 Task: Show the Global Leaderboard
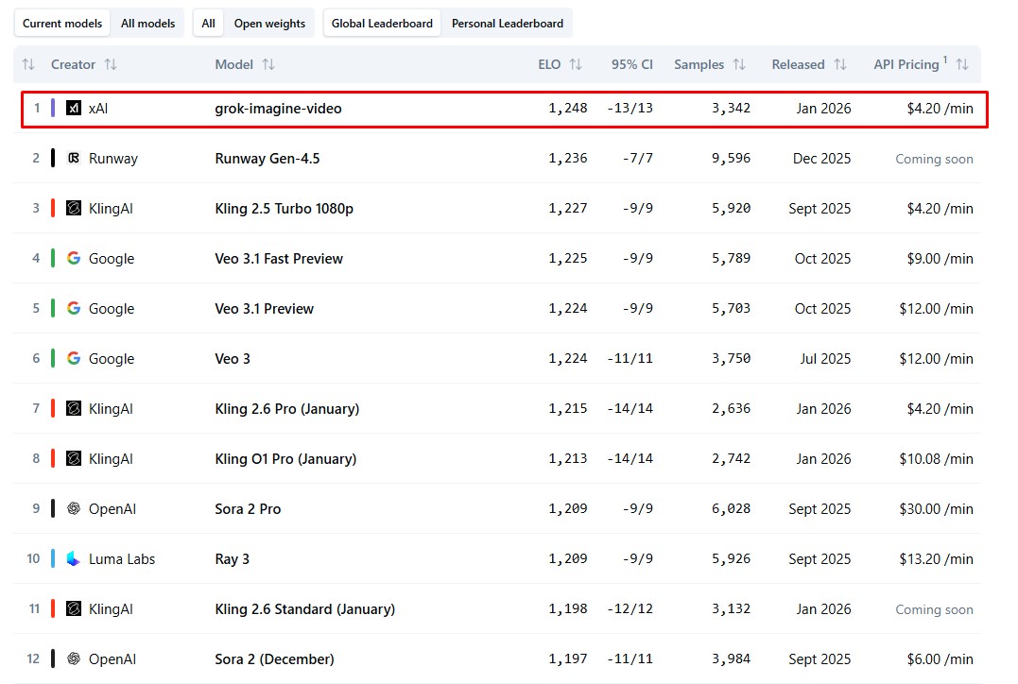(x=382, y=24)
